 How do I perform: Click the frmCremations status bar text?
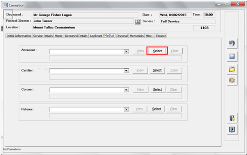[12, 149]
